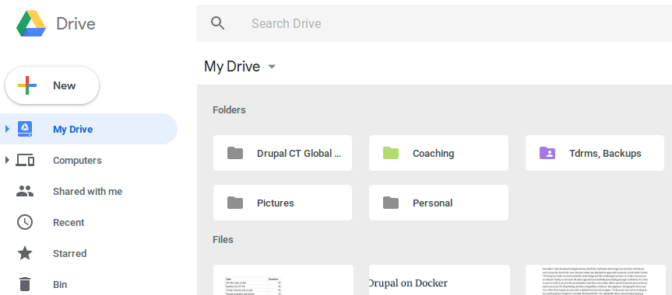The width and height of the screenshot is (672, 295).
Task: Click the Files section label
Action: coord(223,239)
